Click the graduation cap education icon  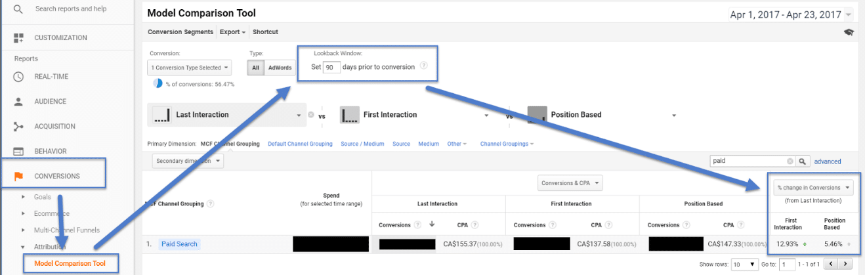tap(849, 32)
